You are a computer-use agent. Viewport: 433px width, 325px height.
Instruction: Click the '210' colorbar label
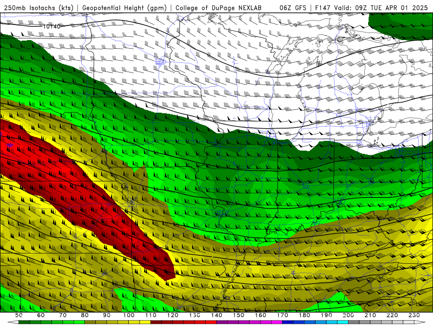370,315
